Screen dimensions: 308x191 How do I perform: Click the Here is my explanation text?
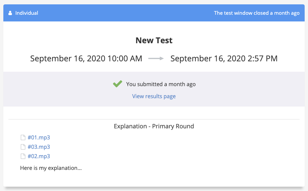tap(51, 168)
